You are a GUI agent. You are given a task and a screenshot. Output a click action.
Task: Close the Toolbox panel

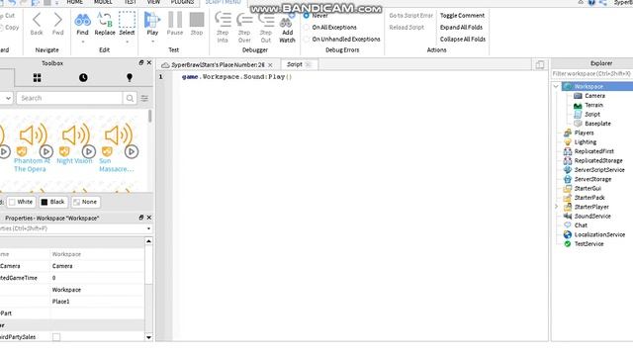coord(149,63)
